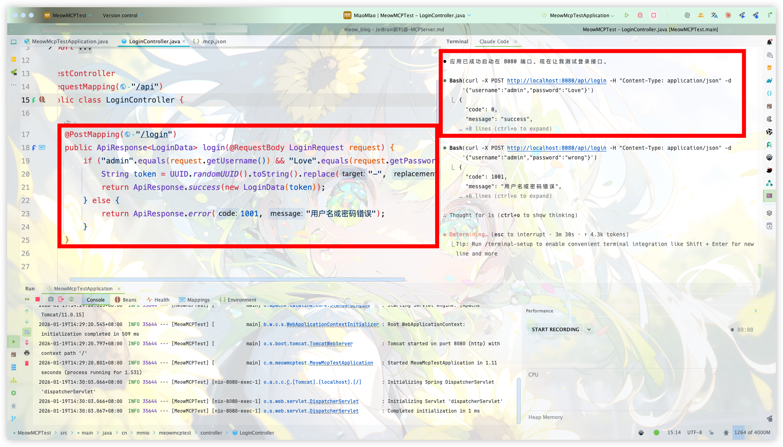Click the camera thread dump icon
The height and width of the screenshot is (447, 783).
pos(51,299)
